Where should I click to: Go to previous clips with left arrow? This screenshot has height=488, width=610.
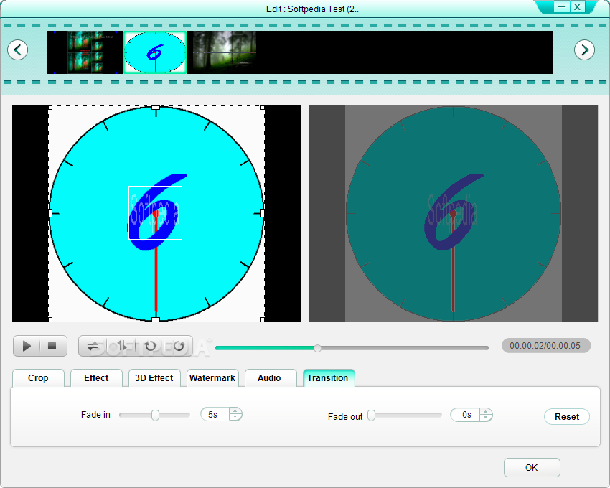[x=17, y=50]
